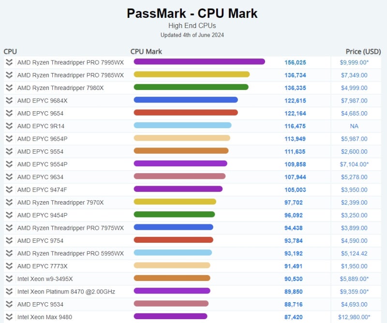387x323 pixels.
Task: Open the CPU column header
Action: (x=11, y=51)
